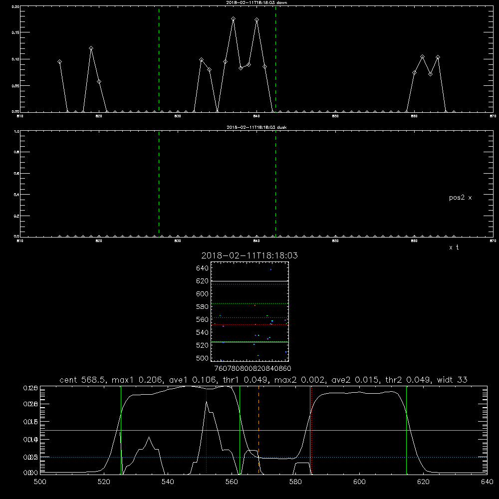Click the '0.6' y-axis label of dusk plot
Screen dimensions: 499x499
[x=16, y=174]
